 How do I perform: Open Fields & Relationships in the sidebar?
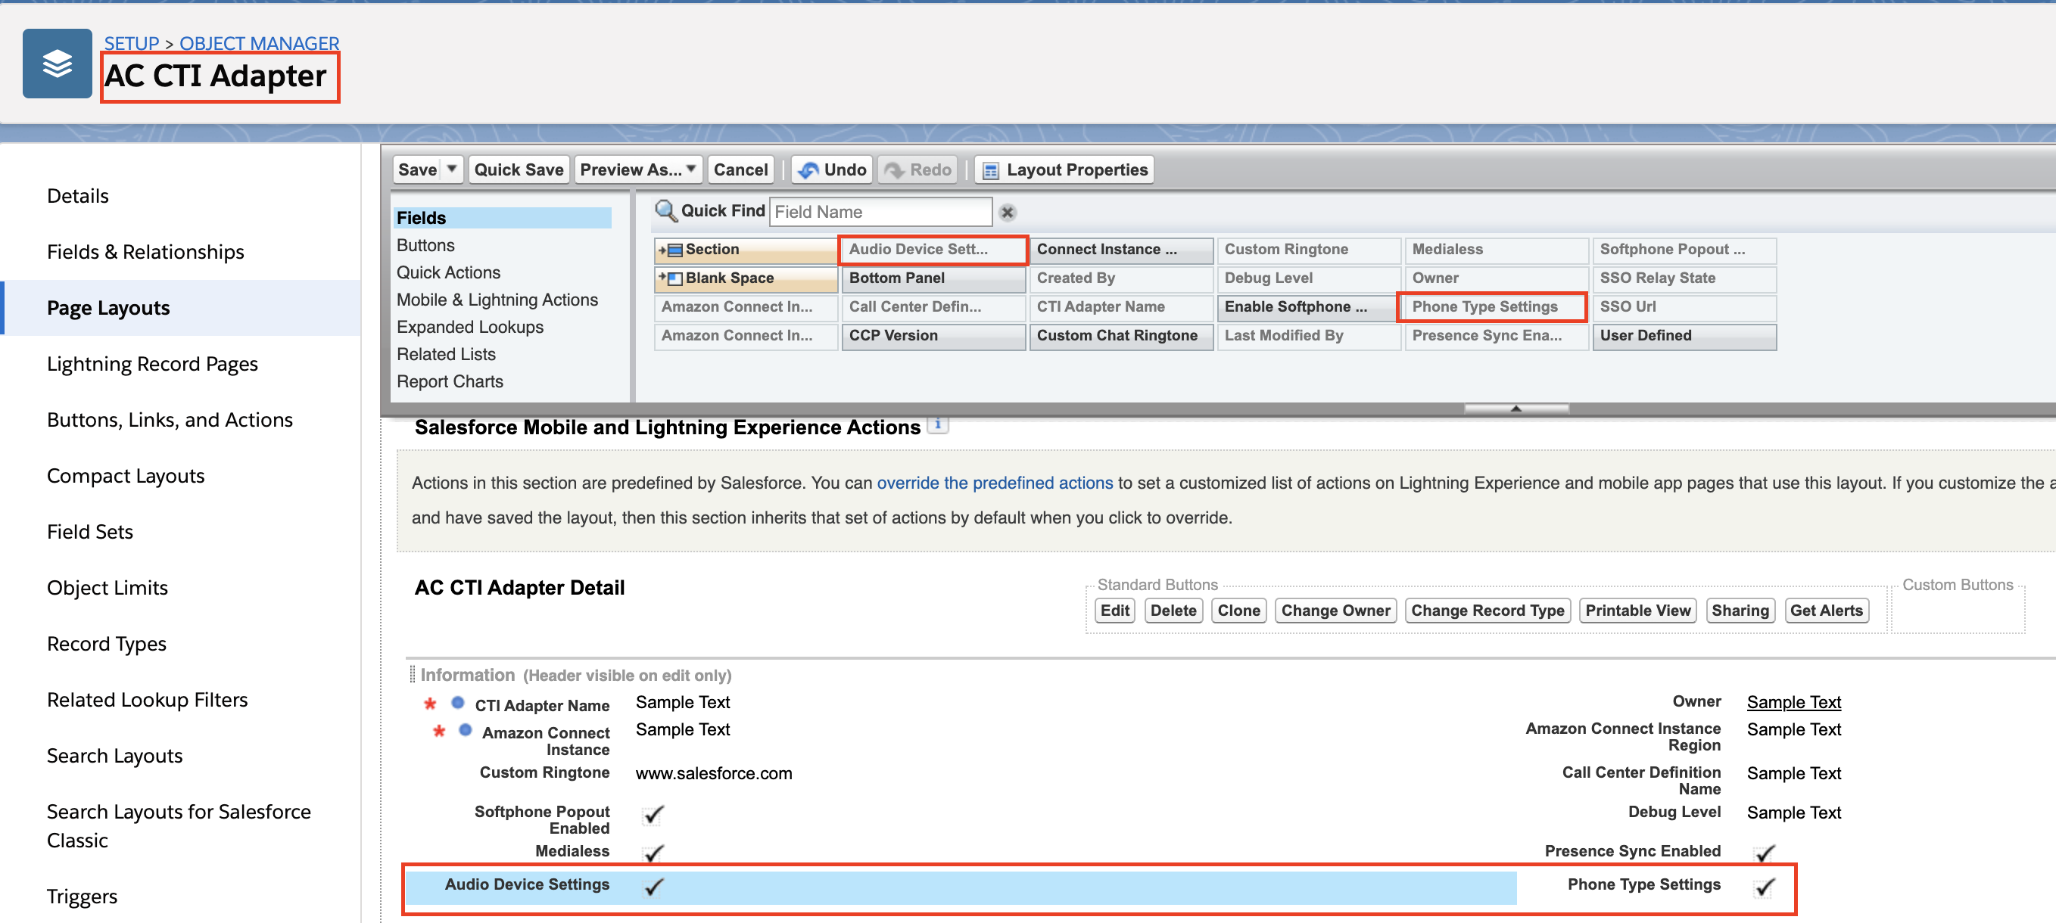145,252
